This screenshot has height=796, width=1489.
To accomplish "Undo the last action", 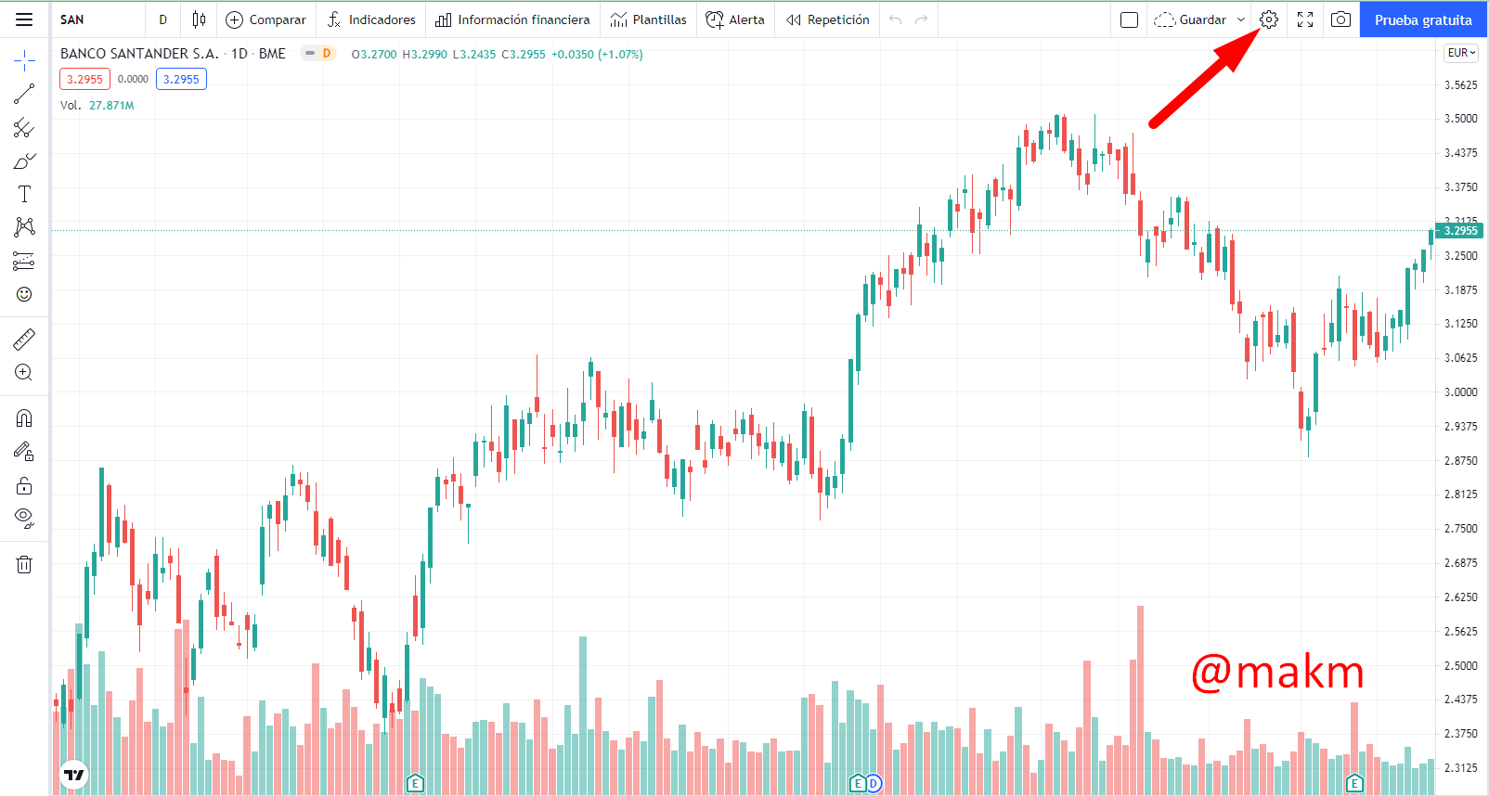I will (x=895, y=19).
